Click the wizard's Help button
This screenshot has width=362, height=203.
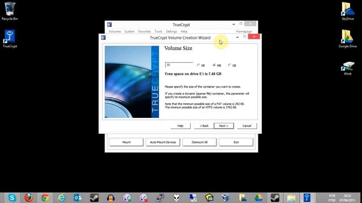(x=180, y=126)
